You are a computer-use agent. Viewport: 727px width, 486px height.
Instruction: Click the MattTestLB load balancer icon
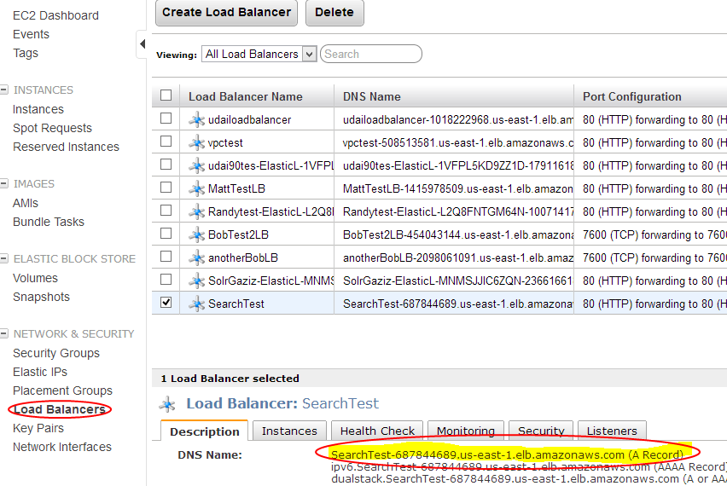(x=196, y=188)
